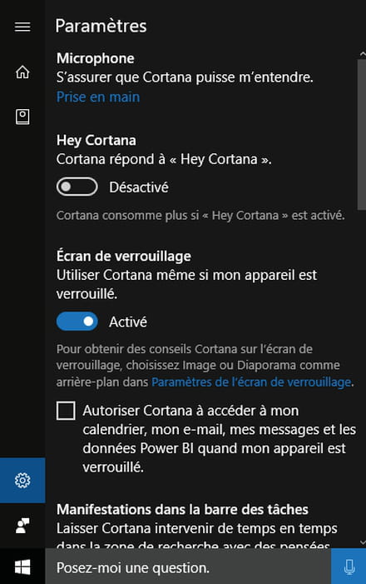Screen dimensions: 366x584
Task: Open Paramètres de l'écran de verrouillage link
Action: pos(251,382)
